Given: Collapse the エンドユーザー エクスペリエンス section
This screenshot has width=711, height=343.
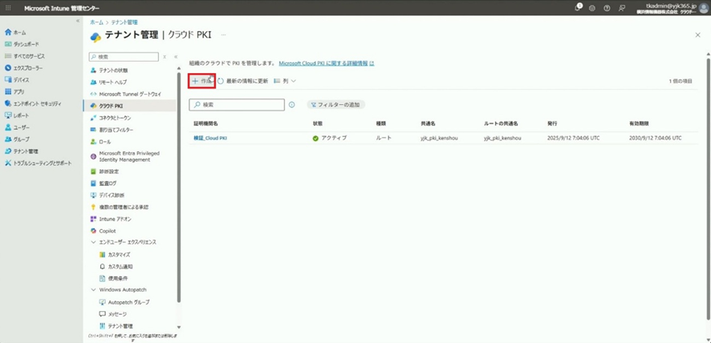Looking at the screenshot, I should 93,242.
